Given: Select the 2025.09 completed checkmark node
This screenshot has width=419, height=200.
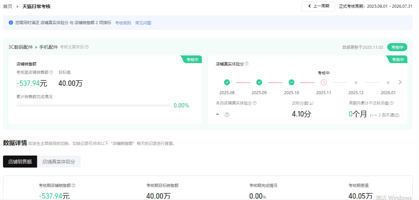Looking at the screenshot, I should 259,82.
